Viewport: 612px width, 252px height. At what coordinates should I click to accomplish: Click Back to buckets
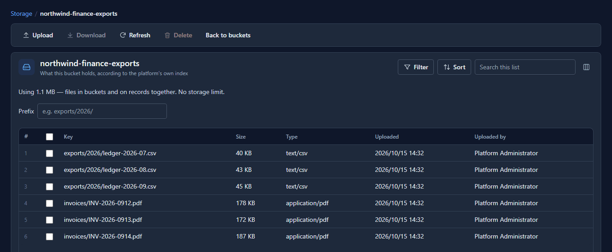[x=228, y=35]
